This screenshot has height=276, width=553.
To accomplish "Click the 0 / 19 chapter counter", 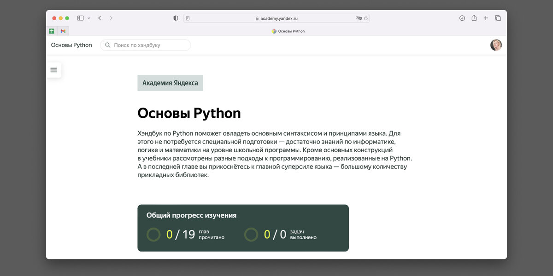I will click(x=181, y=235).
